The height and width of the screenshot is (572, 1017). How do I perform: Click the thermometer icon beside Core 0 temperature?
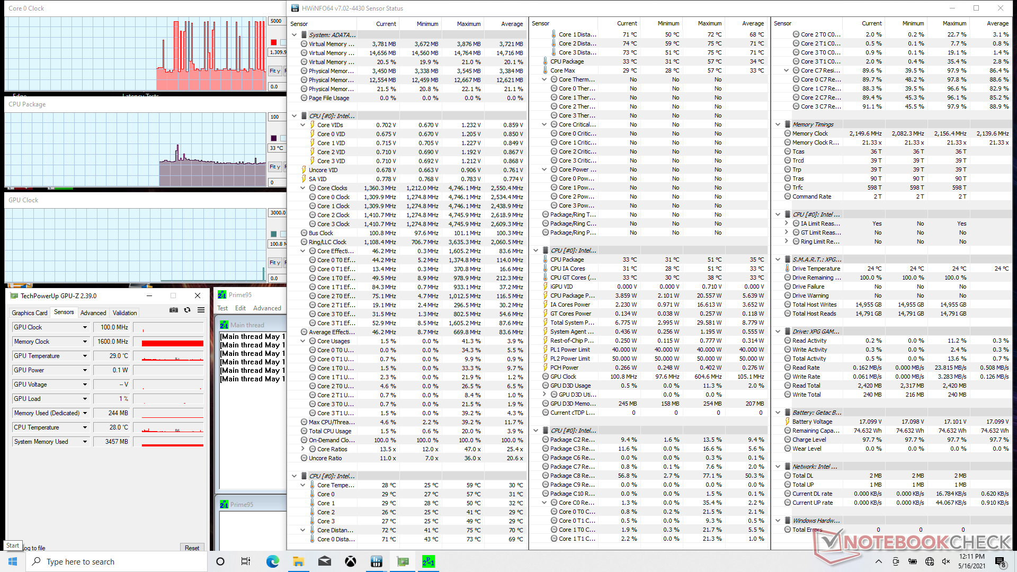312,494
